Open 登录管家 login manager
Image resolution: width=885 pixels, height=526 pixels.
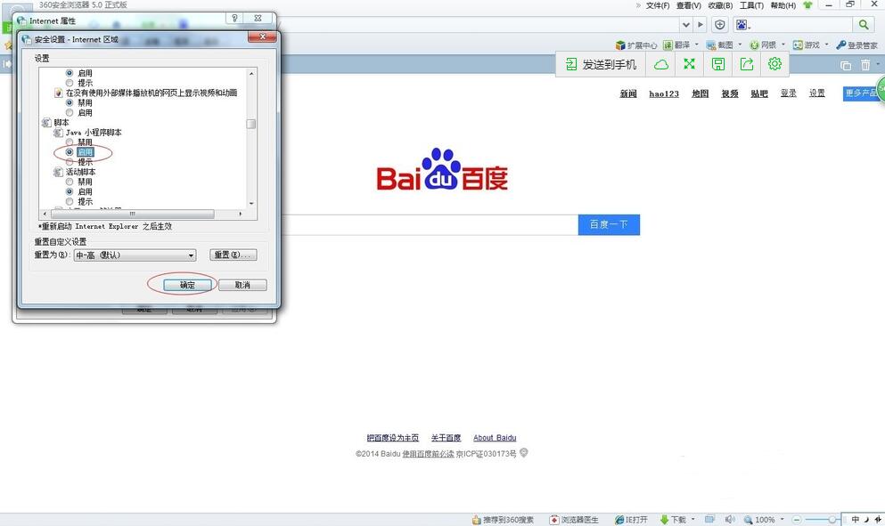pyautogui.click(x=856, y=45)
